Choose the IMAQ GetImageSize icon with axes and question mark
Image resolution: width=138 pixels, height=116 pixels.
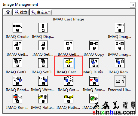[17, 45]
